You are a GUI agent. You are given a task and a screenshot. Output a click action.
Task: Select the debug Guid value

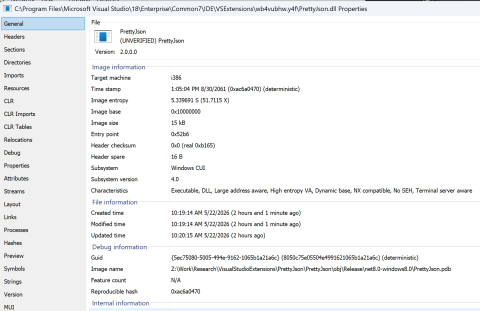[294, 257]
